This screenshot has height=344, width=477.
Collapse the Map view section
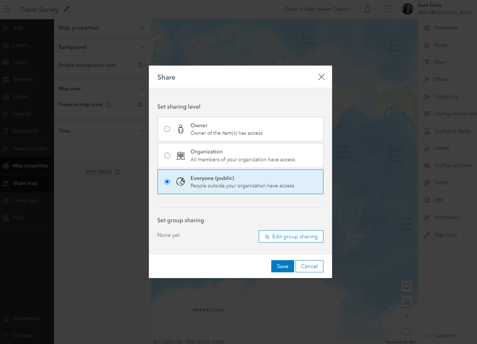[142, 89]
